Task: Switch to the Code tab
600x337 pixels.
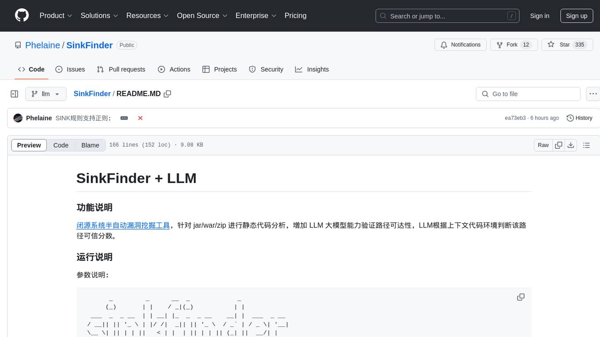Action: click(x=31, y=69)
